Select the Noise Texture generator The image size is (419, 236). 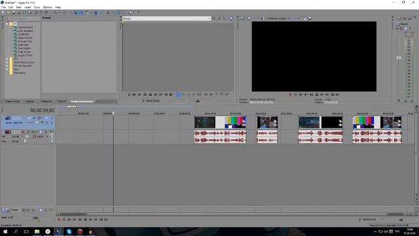[25, 38]
